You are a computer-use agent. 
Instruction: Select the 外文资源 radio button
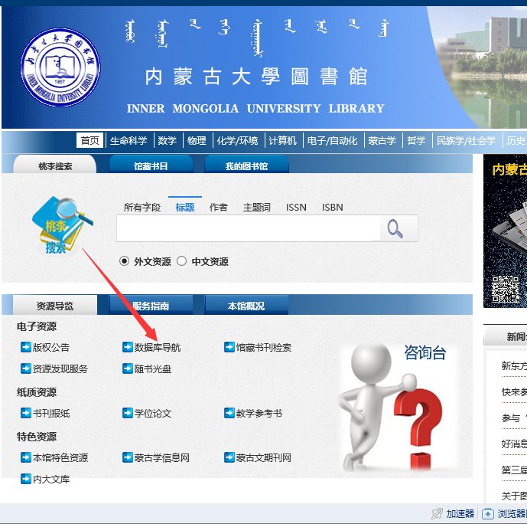124,261
